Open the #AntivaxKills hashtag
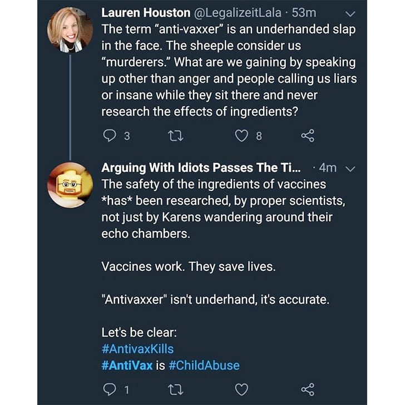Screen dimensions: 405x405 (x=137, y=349)
